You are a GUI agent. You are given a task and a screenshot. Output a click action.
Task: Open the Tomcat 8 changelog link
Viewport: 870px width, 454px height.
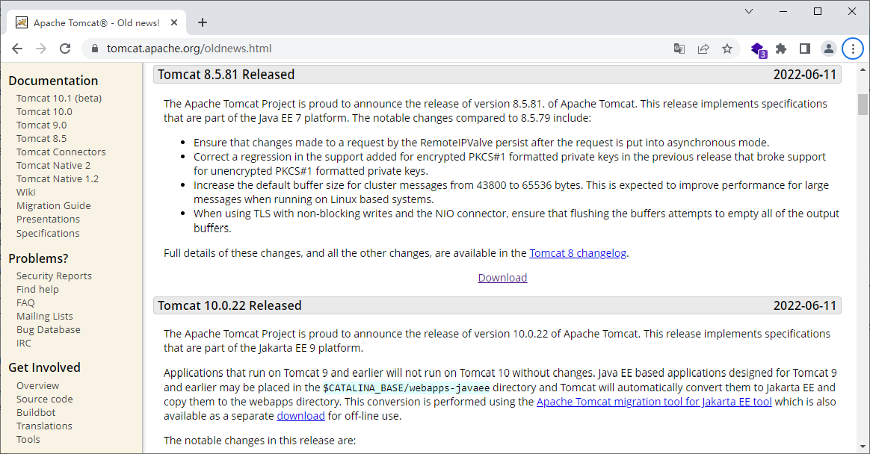click(578, 253)
